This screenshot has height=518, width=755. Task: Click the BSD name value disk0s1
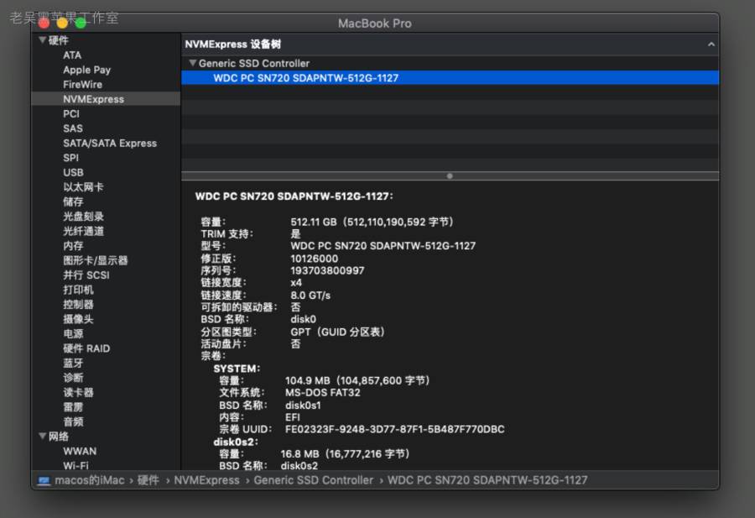click(x=303, y=405)
